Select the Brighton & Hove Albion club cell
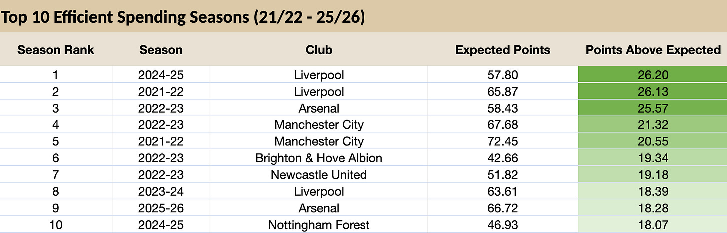The image size is (727, 233). (319, 158)
